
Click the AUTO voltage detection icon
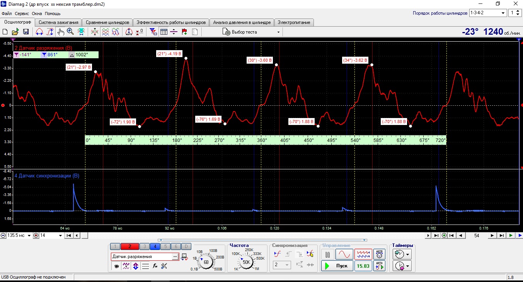click(379, 254)
